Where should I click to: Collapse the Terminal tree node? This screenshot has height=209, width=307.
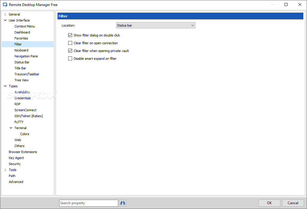(x=11, y=128)
